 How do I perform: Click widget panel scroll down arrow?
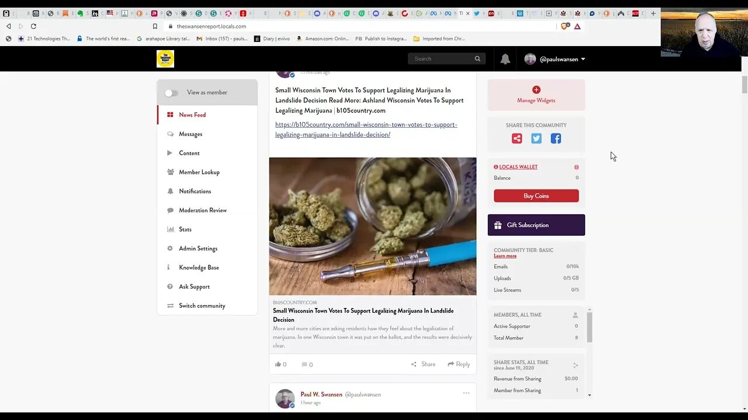(x=589, y=395)
